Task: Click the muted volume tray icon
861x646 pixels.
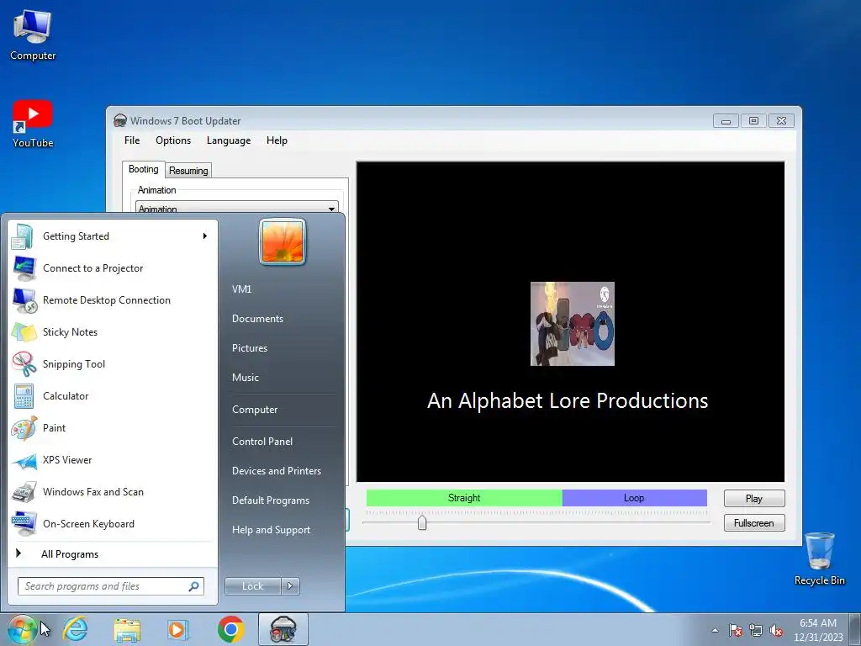Action: 776,631
